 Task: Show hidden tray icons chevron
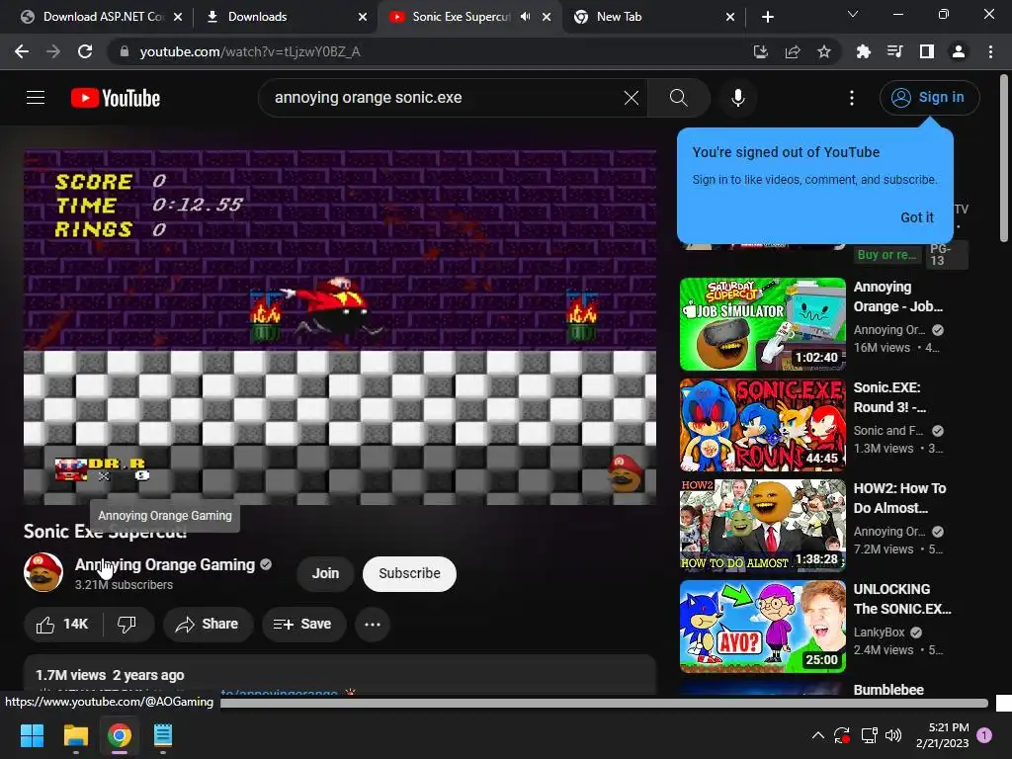817,735
